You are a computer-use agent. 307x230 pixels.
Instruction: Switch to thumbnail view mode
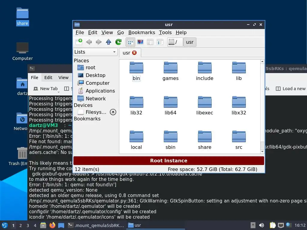point(140,42)
